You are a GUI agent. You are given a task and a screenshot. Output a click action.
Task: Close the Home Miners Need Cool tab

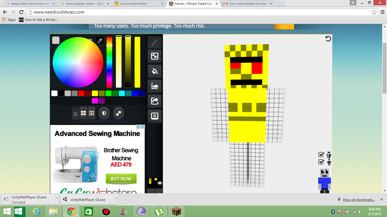click(217, 4)
